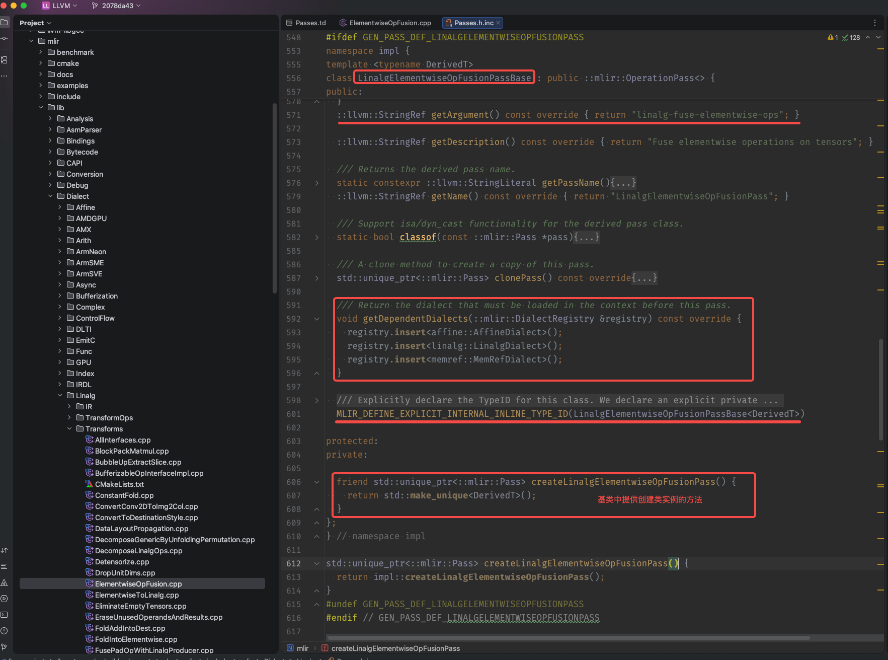
Task: Click the ElementwiseOpFusion.cpp tab file icon
Action: 343,23
